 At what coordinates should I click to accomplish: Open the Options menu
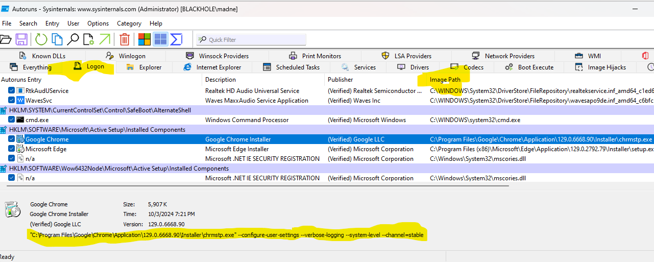click(x=98, y=23)
